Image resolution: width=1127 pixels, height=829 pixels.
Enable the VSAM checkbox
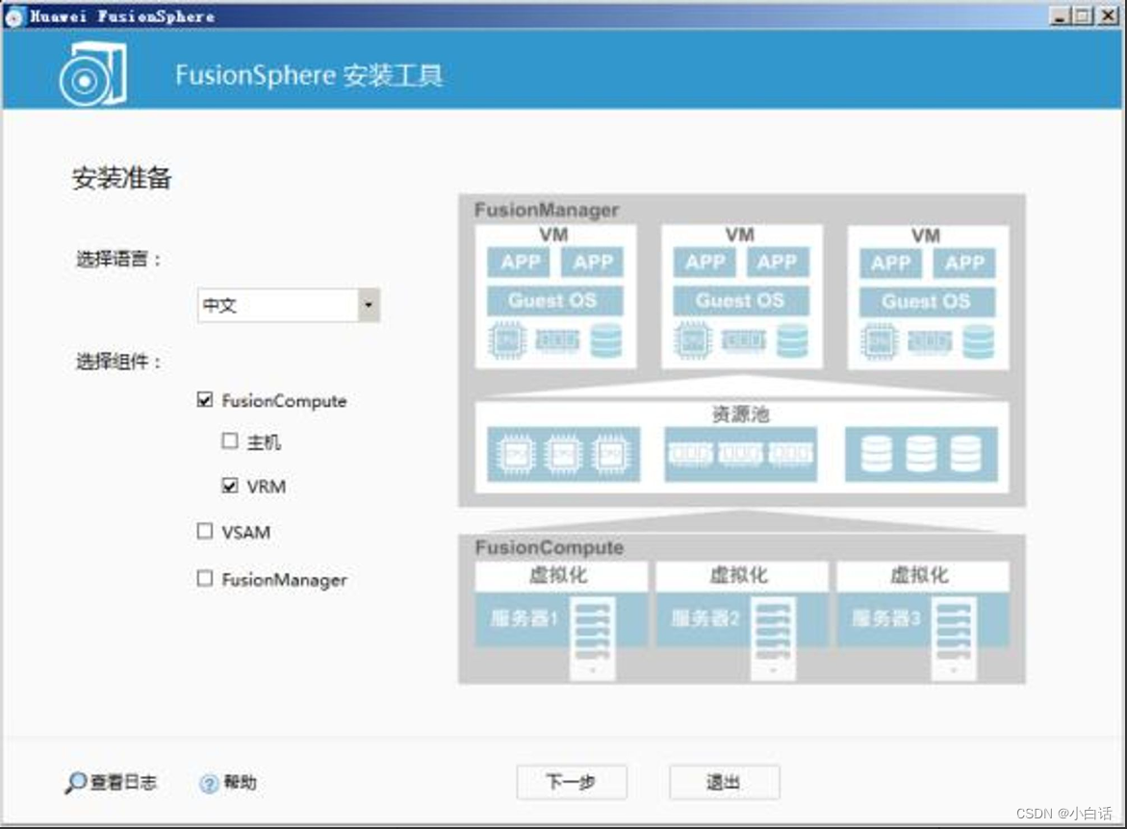pyautogui.click(x=205, y=531)
